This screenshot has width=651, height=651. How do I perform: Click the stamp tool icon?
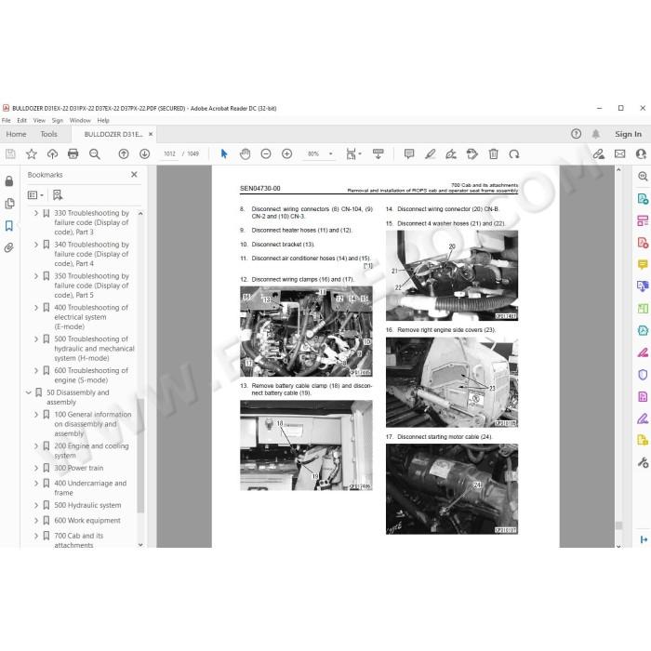pyautogui.click(x=472, y=154)
